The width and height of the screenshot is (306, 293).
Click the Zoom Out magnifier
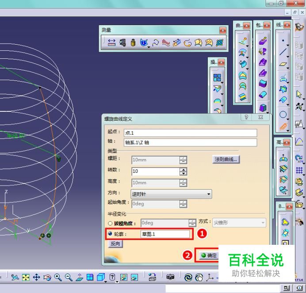coord(69,277)
